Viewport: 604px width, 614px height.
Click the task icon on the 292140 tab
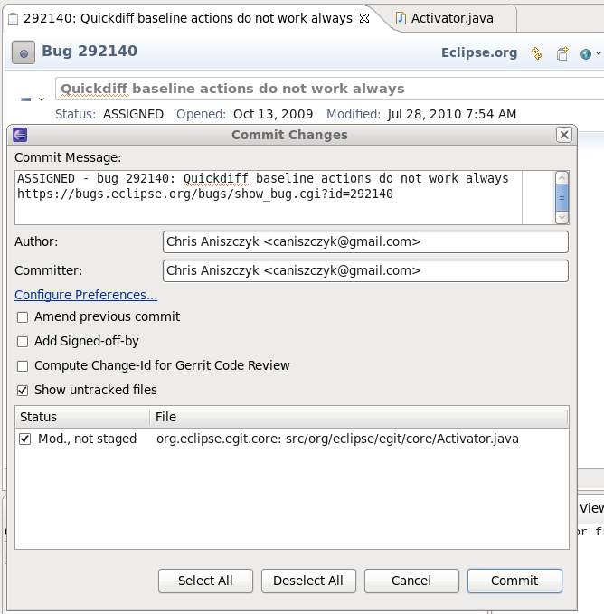[14, 18]
